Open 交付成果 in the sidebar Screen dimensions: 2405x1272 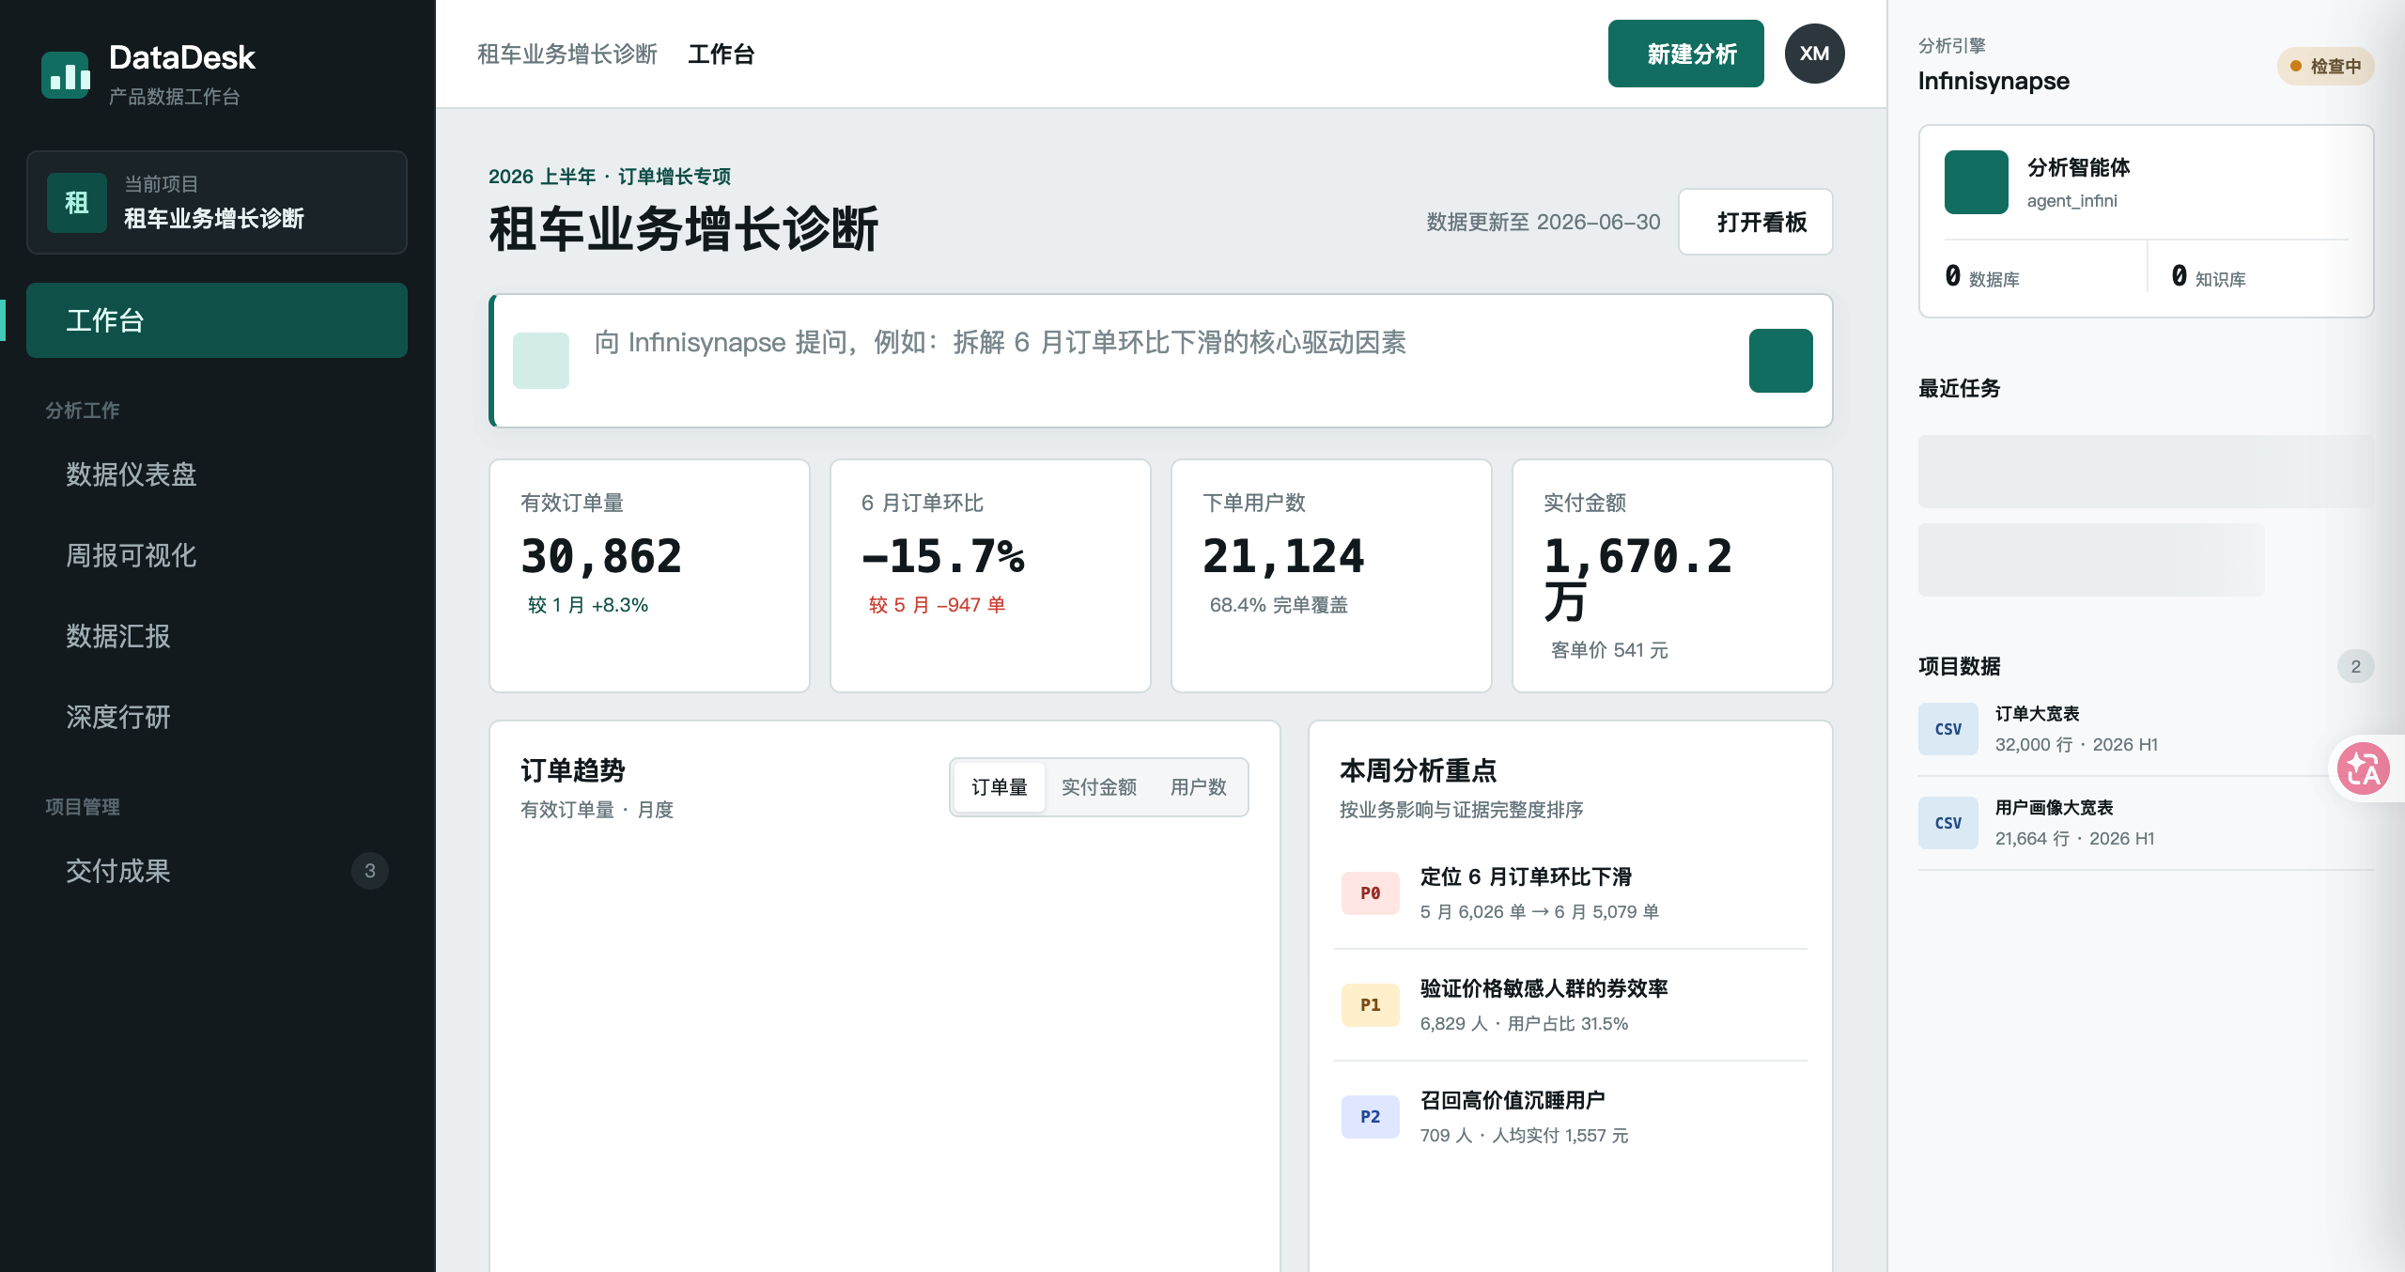[x=217, y=871]
